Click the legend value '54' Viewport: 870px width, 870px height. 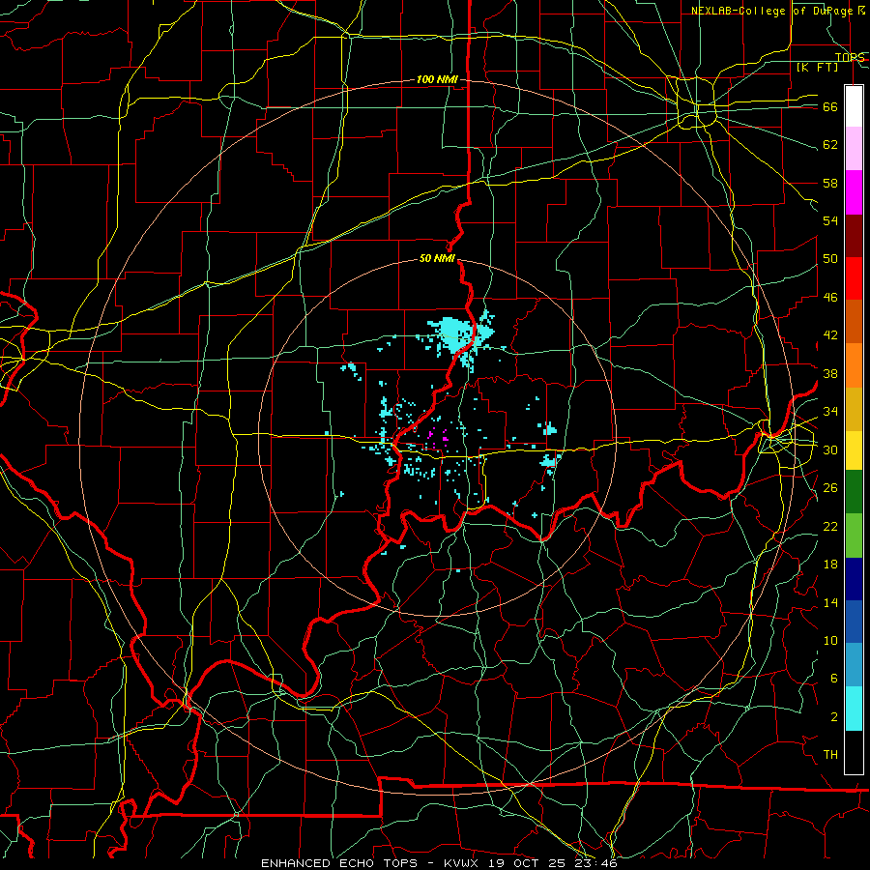point(830,220)
